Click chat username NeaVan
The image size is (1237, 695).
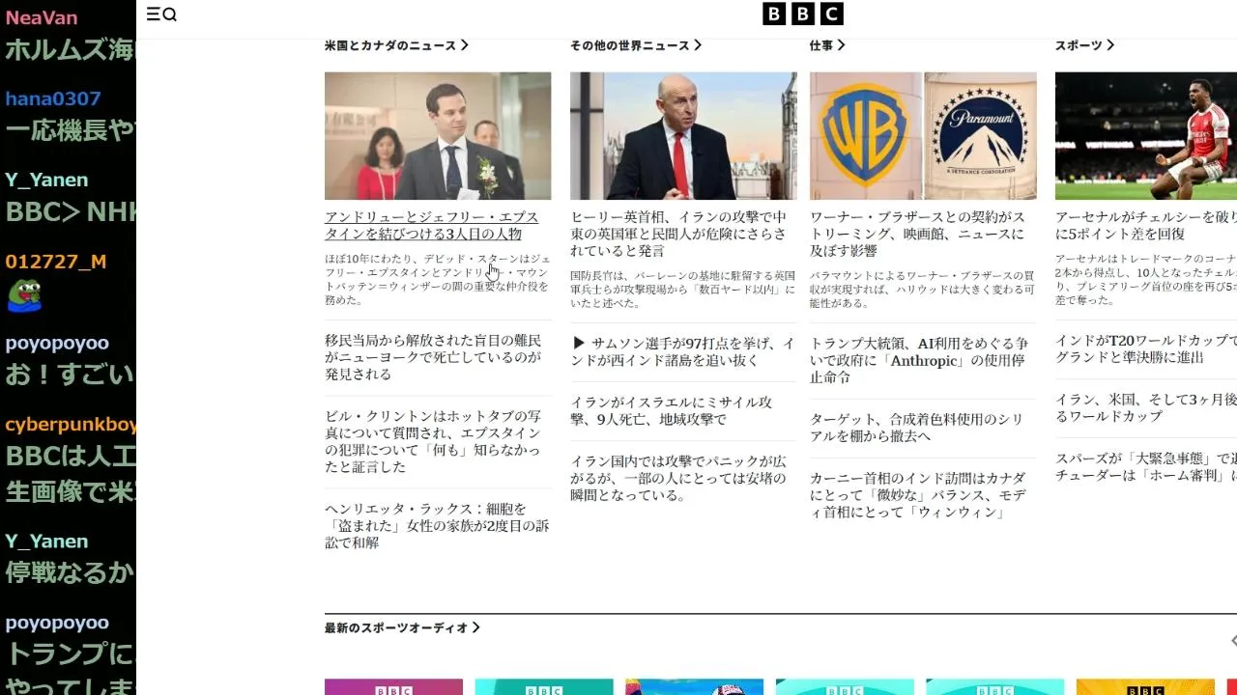pyautogui.click(x=42, y=17)
